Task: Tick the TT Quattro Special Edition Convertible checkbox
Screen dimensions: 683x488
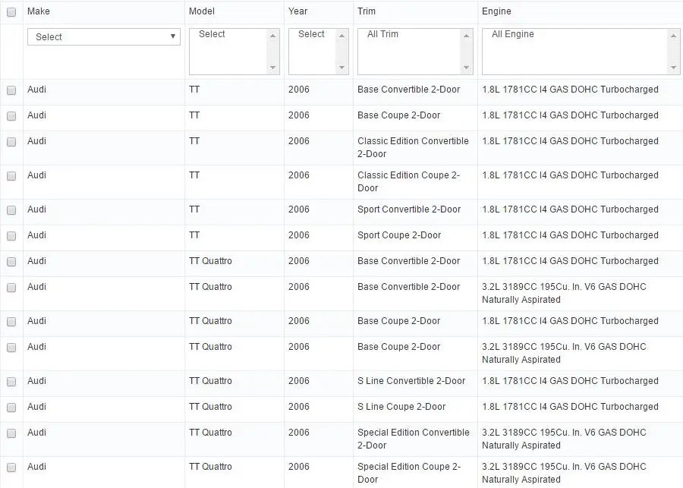Action: pos(11,433)
